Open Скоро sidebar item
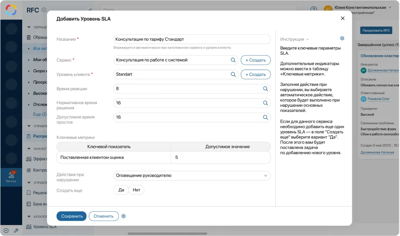 coord(40,71)
